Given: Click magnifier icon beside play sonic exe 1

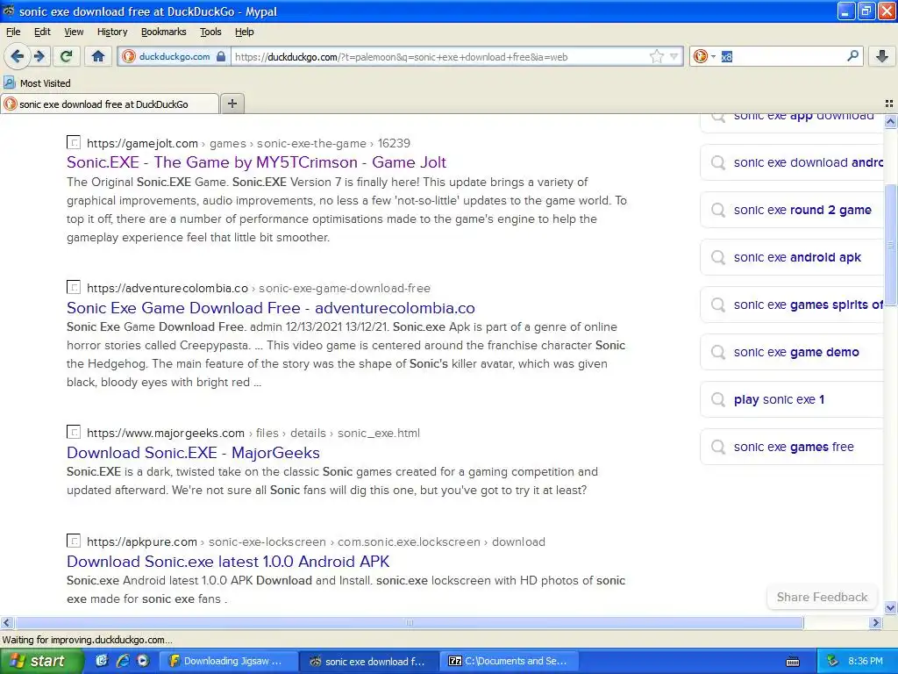Looking at the screenshot, I should coord(717,399).
